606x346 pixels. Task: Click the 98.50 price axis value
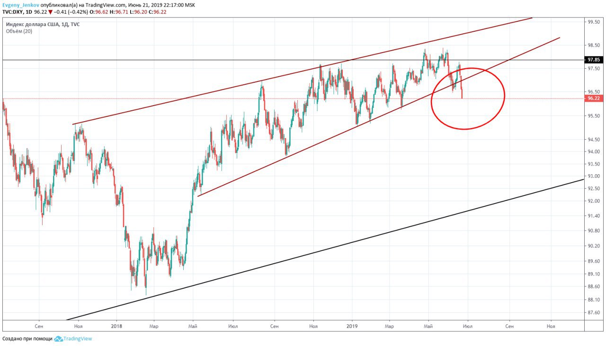pyautogui.click(x=594, y=46)
